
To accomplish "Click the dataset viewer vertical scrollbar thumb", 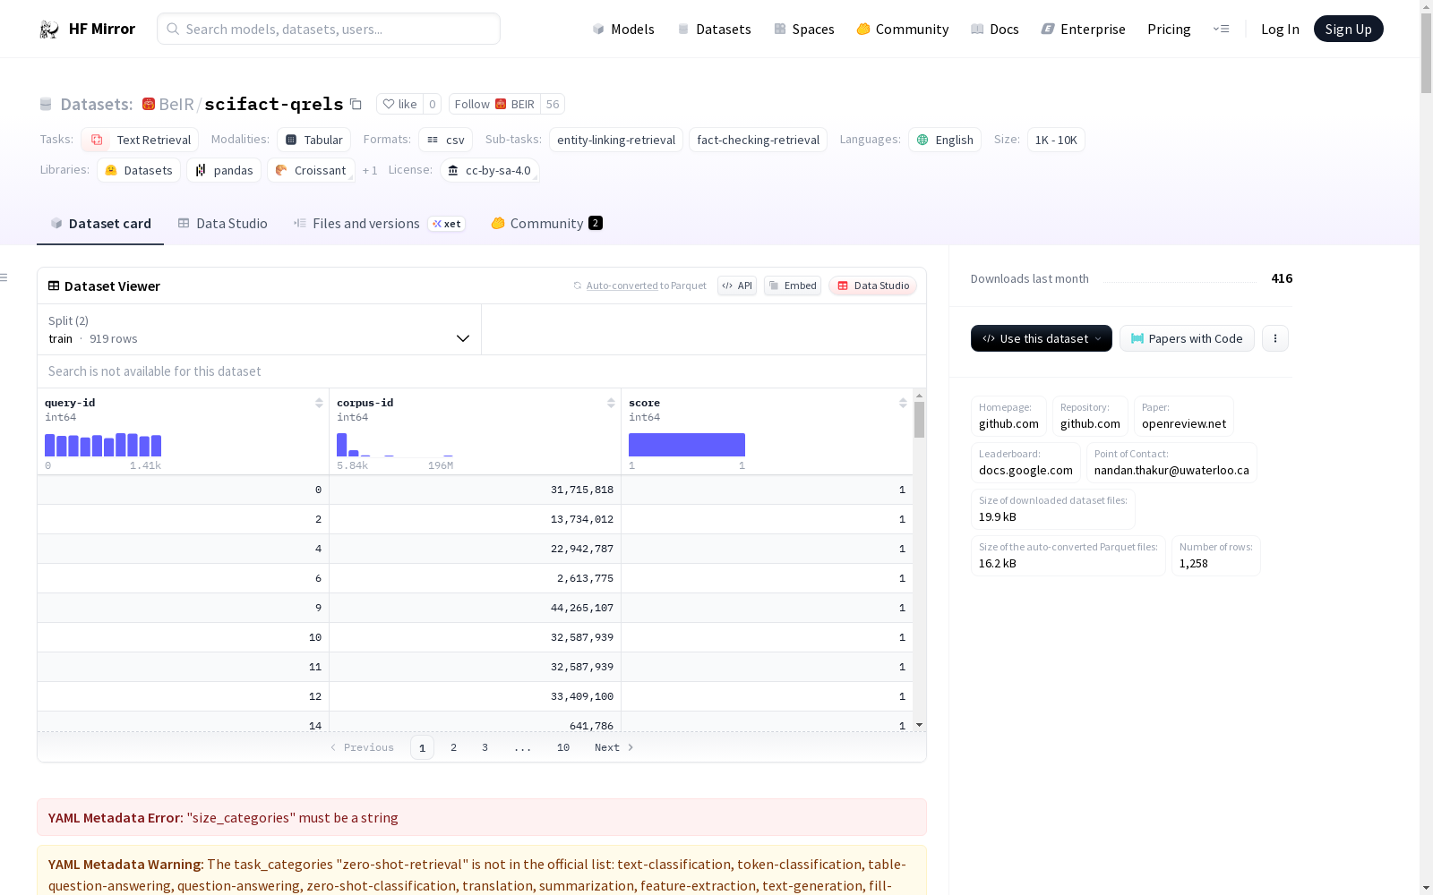I will 919,419.
